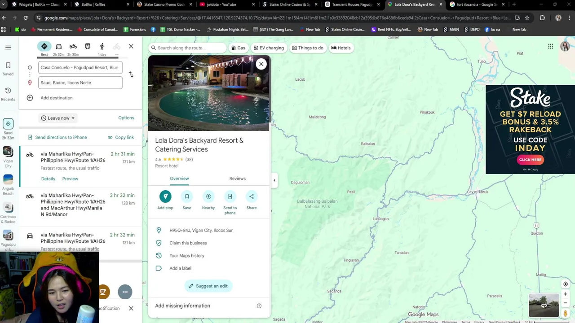Image resolution: width=575 pixels, height=323 pixels.
Task: Add a label to this place
Action: pos(209,268)
